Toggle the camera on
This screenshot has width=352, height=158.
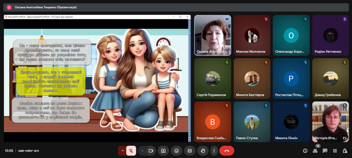click(x=151, y=150)
